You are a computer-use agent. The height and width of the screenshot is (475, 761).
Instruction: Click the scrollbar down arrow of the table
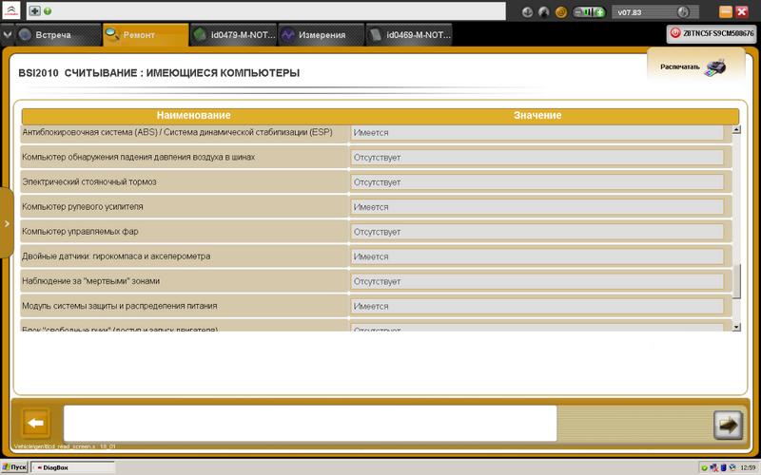point(735,327)
